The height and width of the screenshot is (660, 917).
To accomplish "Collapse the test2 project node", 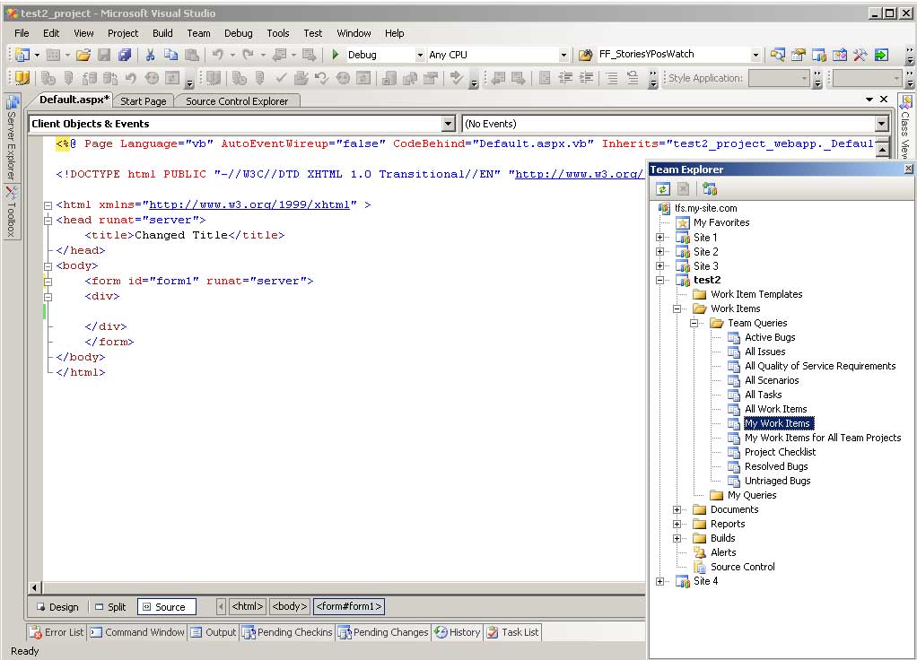I will (x=659, y=280).
